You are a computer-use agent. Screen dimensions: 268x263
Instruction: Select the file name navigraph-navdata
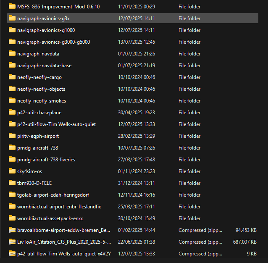click(x=38, y=54)
